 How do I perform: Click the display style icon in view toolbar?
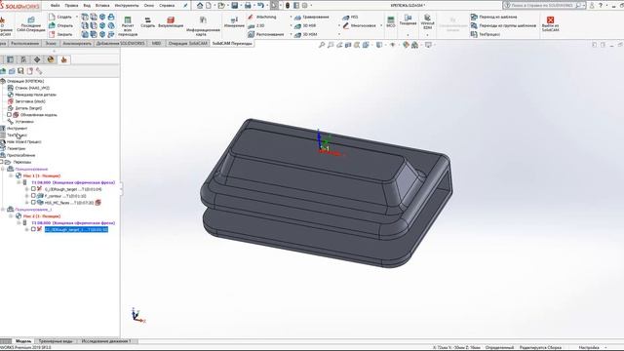coord(379,45)
